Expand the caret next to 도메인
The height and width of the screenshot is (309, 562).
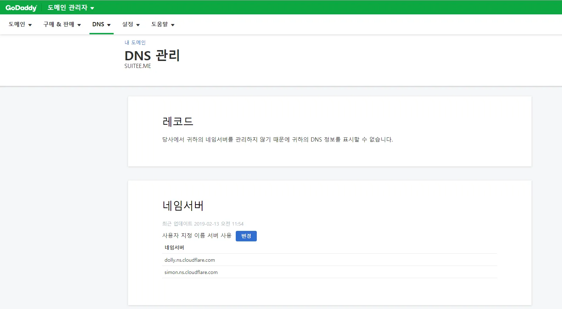point(30,25)
